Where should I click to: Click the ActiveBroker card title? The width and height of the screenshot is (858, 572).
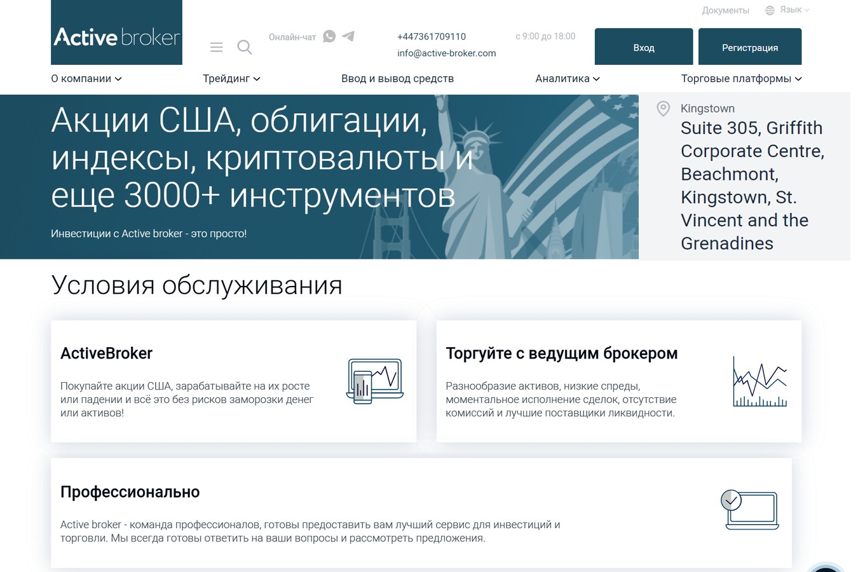(106, 353)
